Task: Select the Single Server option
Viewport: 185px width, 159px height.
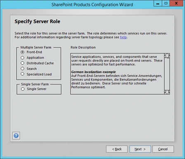Action: (23, 89)
